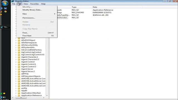Open the Help menu
This screenshot has height=100, width=178.
click(x=43, y=4)
